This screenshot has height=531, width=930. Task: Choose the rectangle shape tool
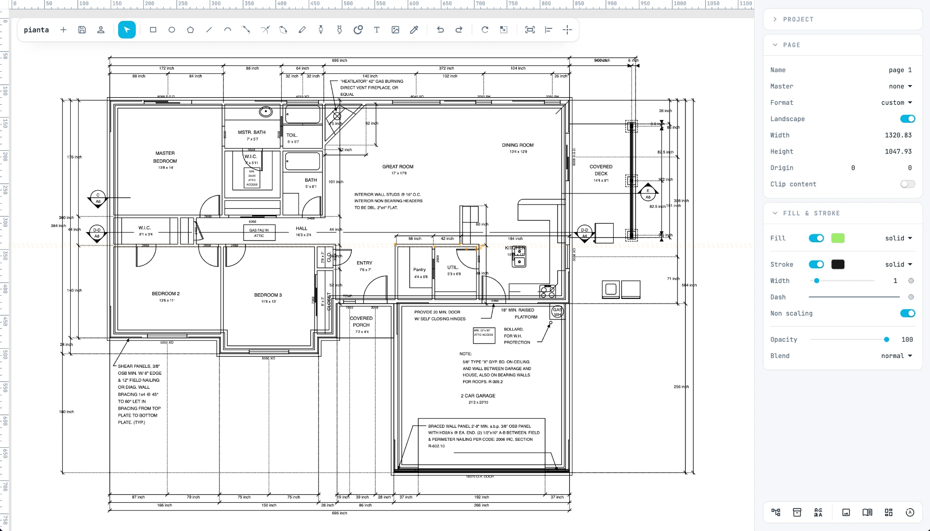(153, 30)
